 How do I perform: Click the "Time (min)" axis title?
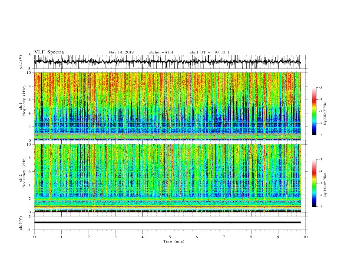coord(174,241)
